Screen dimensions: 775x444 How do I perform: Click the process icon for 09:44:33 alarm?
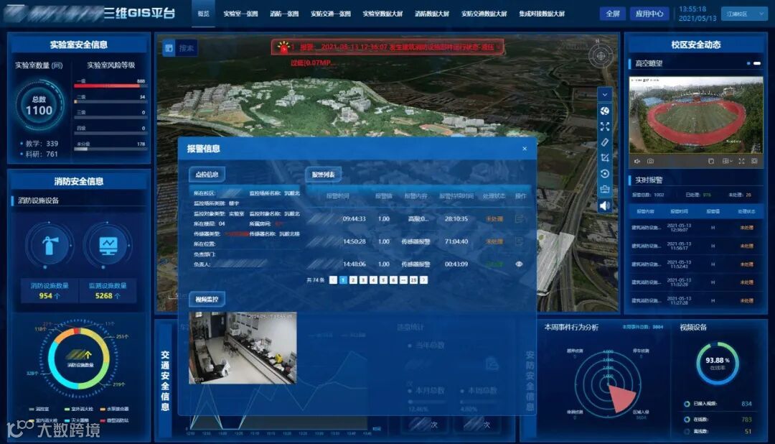(519, 218)
